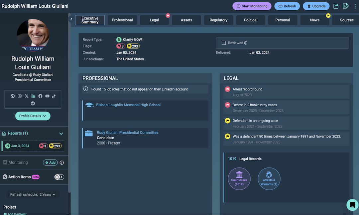Click the TikTok social icon
The width and height of the screenshot is (359, 215).
tap(54, 96)
